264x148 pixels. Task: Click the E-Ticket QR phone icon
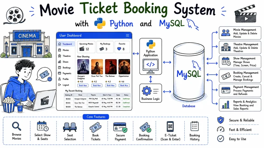[170, 127]
